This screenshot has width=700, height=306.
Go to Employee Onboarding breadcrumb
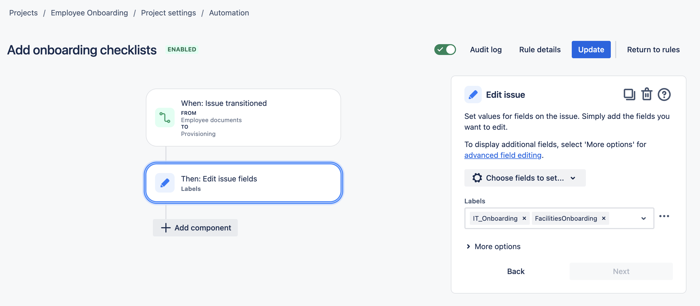pyautogui.click(x=89, y=13)
